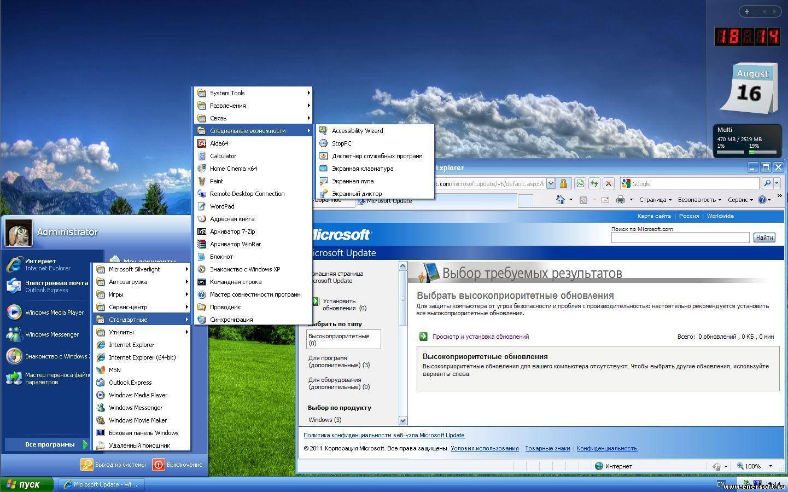
Task: Open Remote Desktop Connection
Action: [x=253, y=194]
